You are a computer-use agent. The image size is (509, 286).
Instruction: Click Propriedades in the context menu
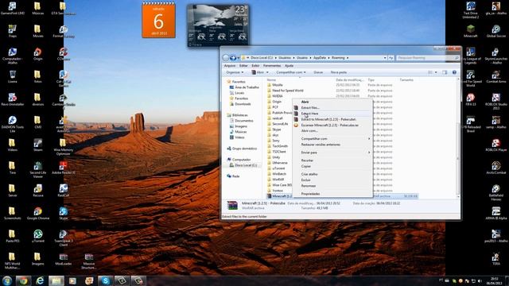310,194
